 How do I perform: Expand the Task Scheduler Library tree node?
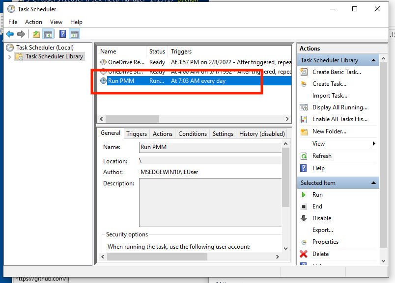(9, 57)
